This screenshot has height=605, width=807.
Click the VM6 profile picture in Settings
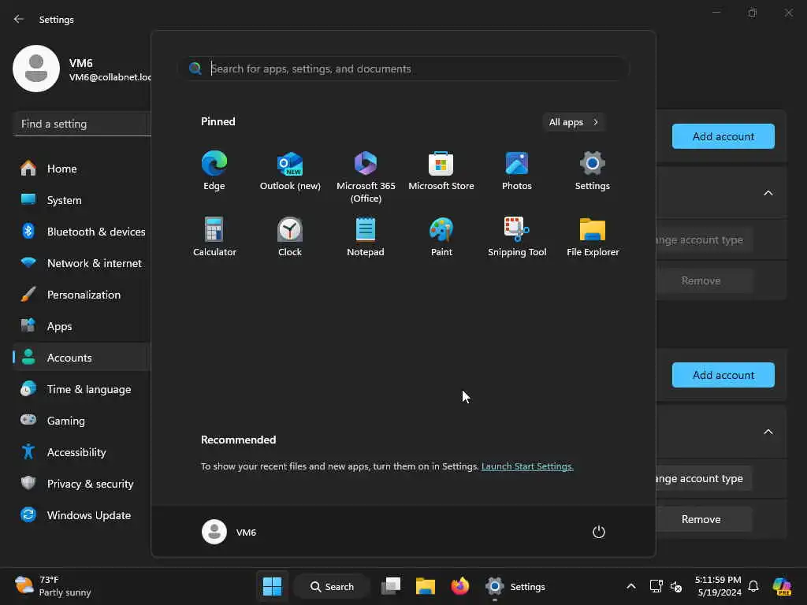click(x=36, y=69)
